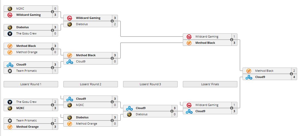Click the Losers' Round 2 header
The width and height of the screenshot is (301, 136).
pyautogui.click(x=91, y=84)
